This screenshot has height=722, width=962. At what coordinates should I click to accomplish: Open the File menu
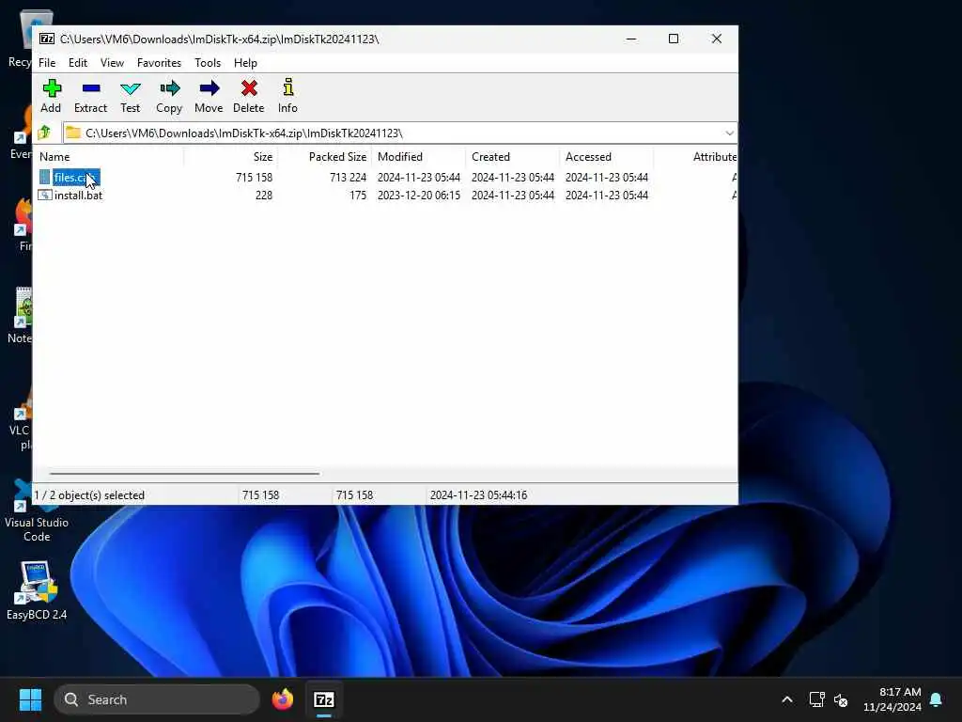[x=47, y=63]
